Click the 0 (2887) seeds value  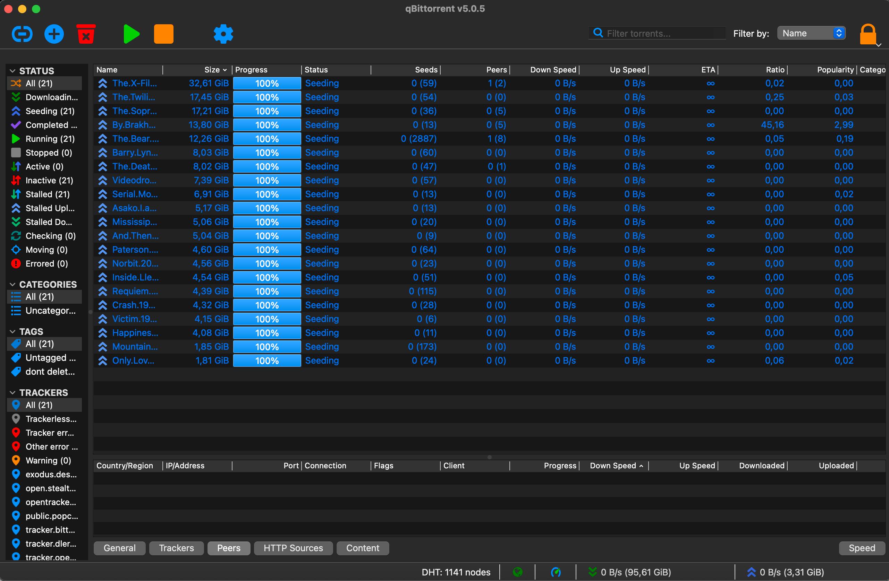click(x=419, y=139)
